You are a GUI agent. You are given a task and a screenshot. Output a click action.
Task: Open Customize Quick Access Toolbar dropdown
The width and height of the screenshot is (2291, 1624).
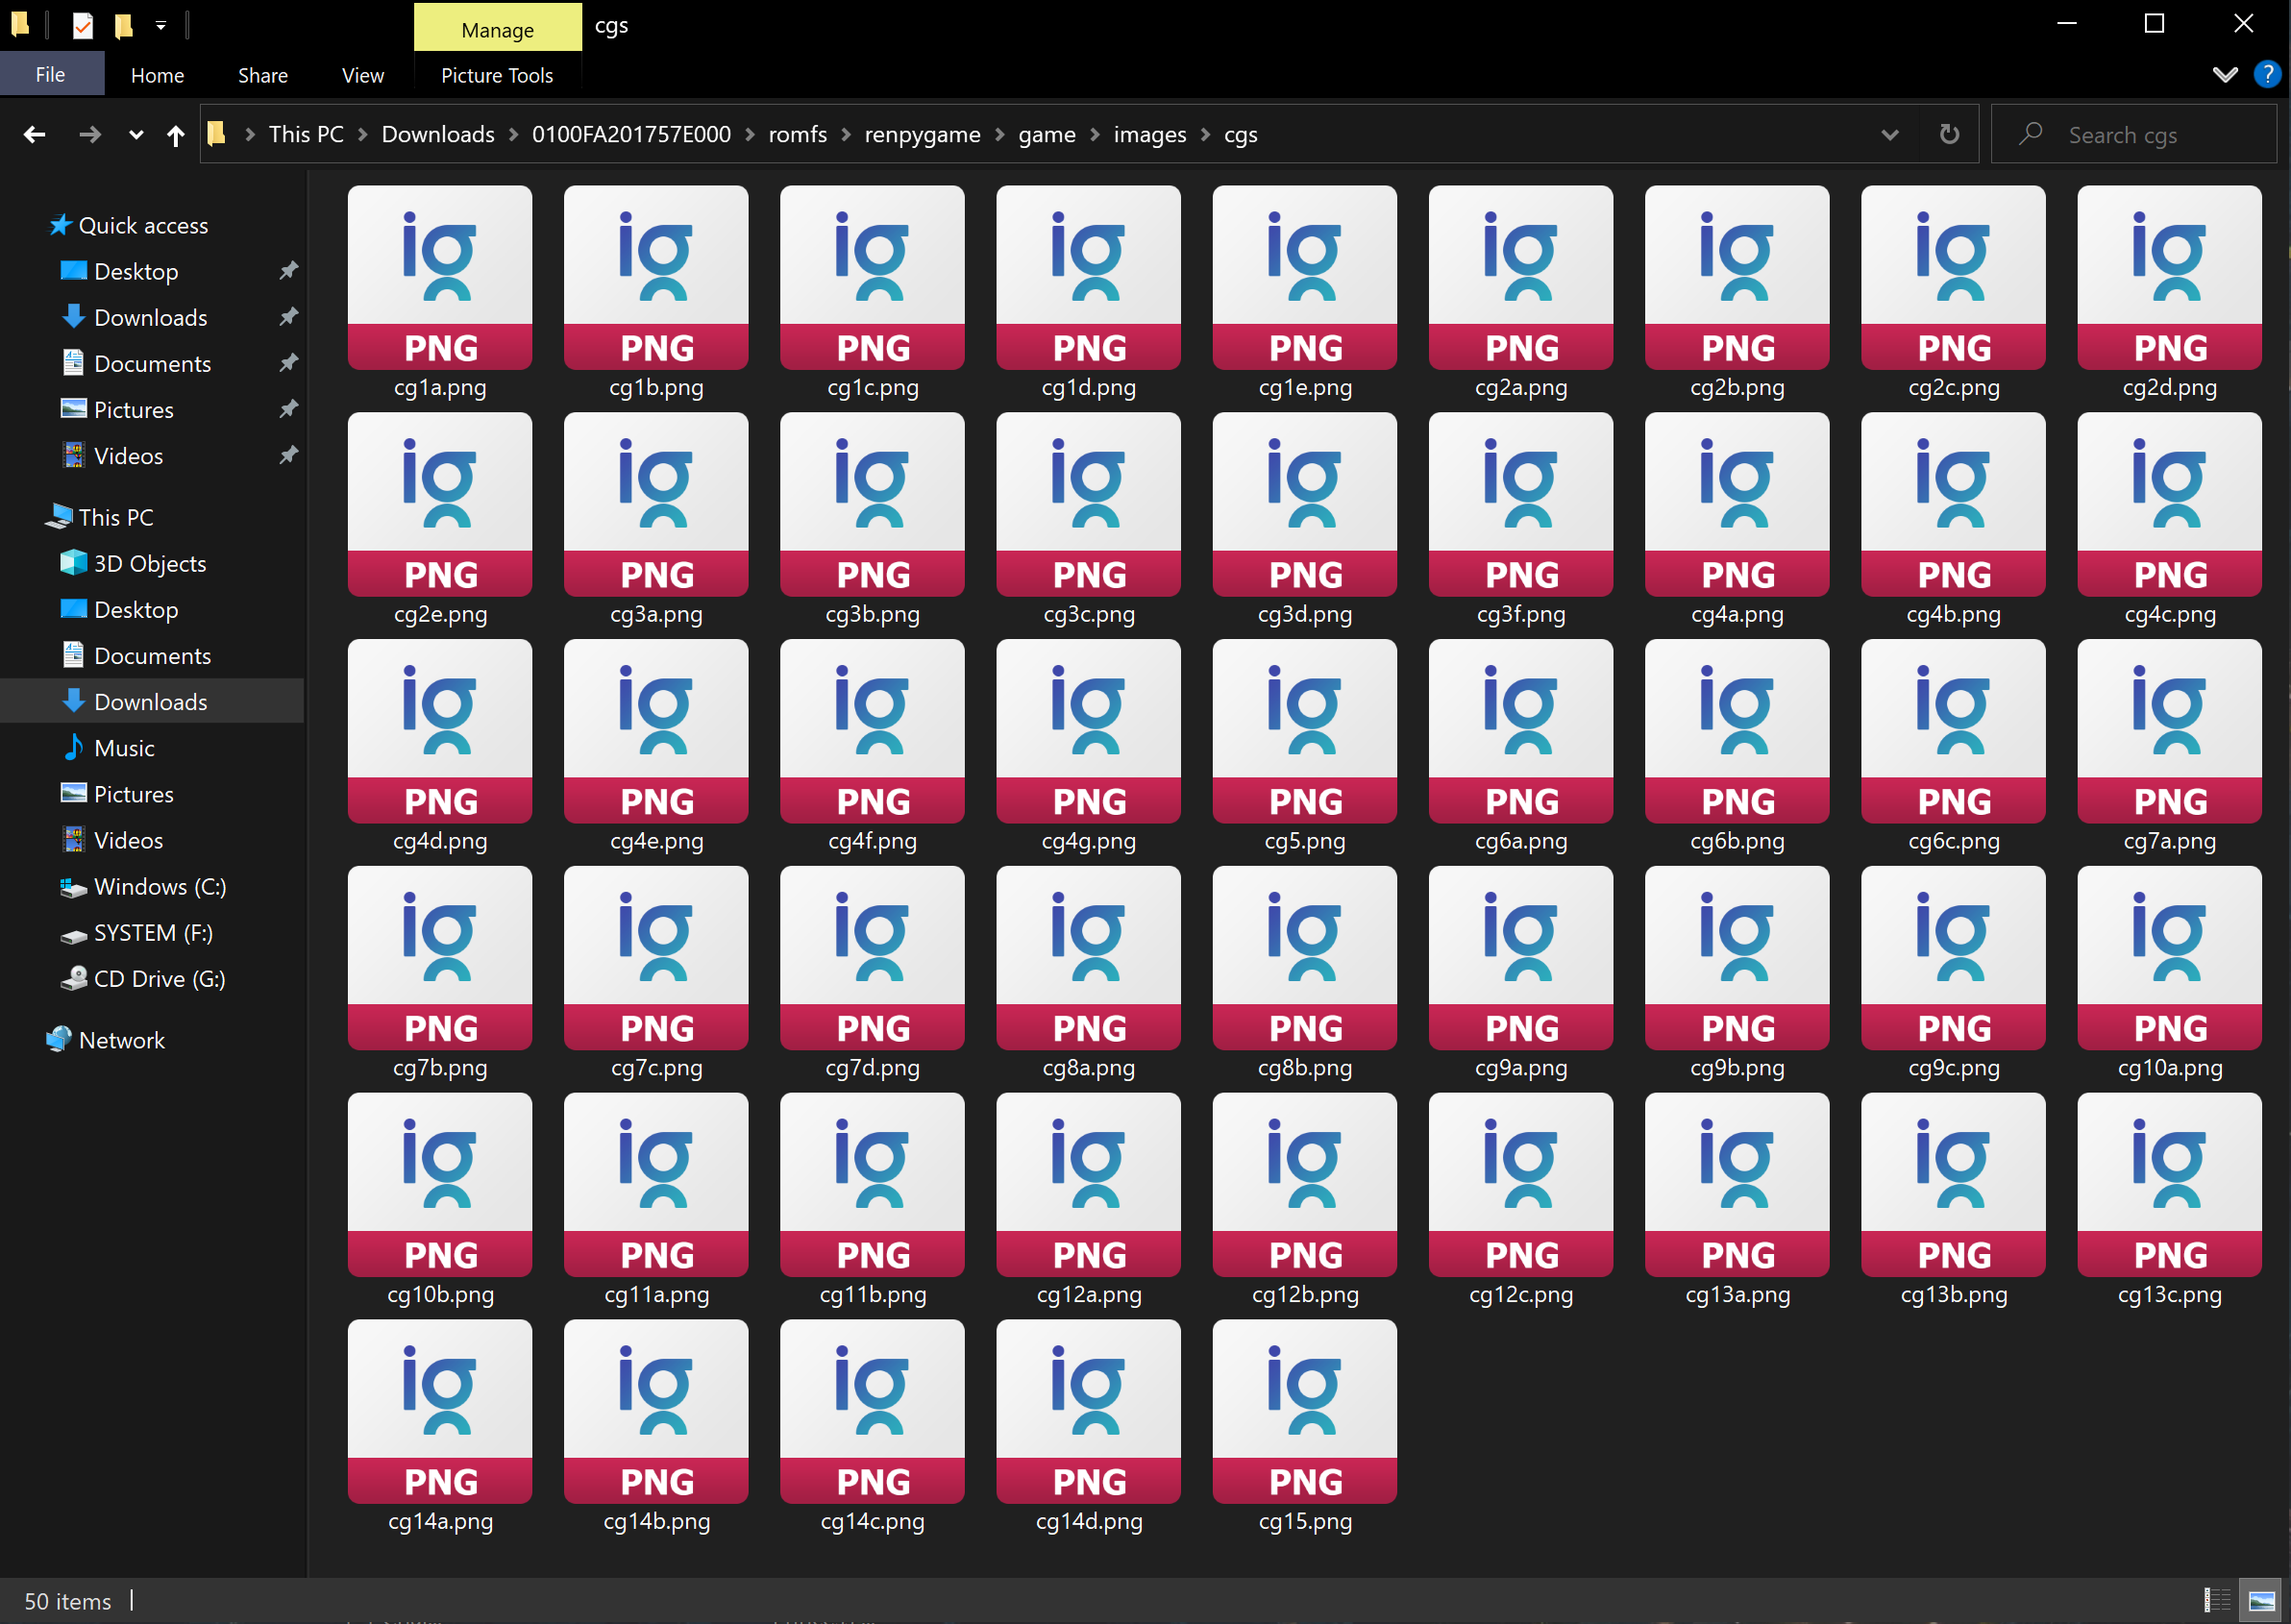[x=160, y=25]
